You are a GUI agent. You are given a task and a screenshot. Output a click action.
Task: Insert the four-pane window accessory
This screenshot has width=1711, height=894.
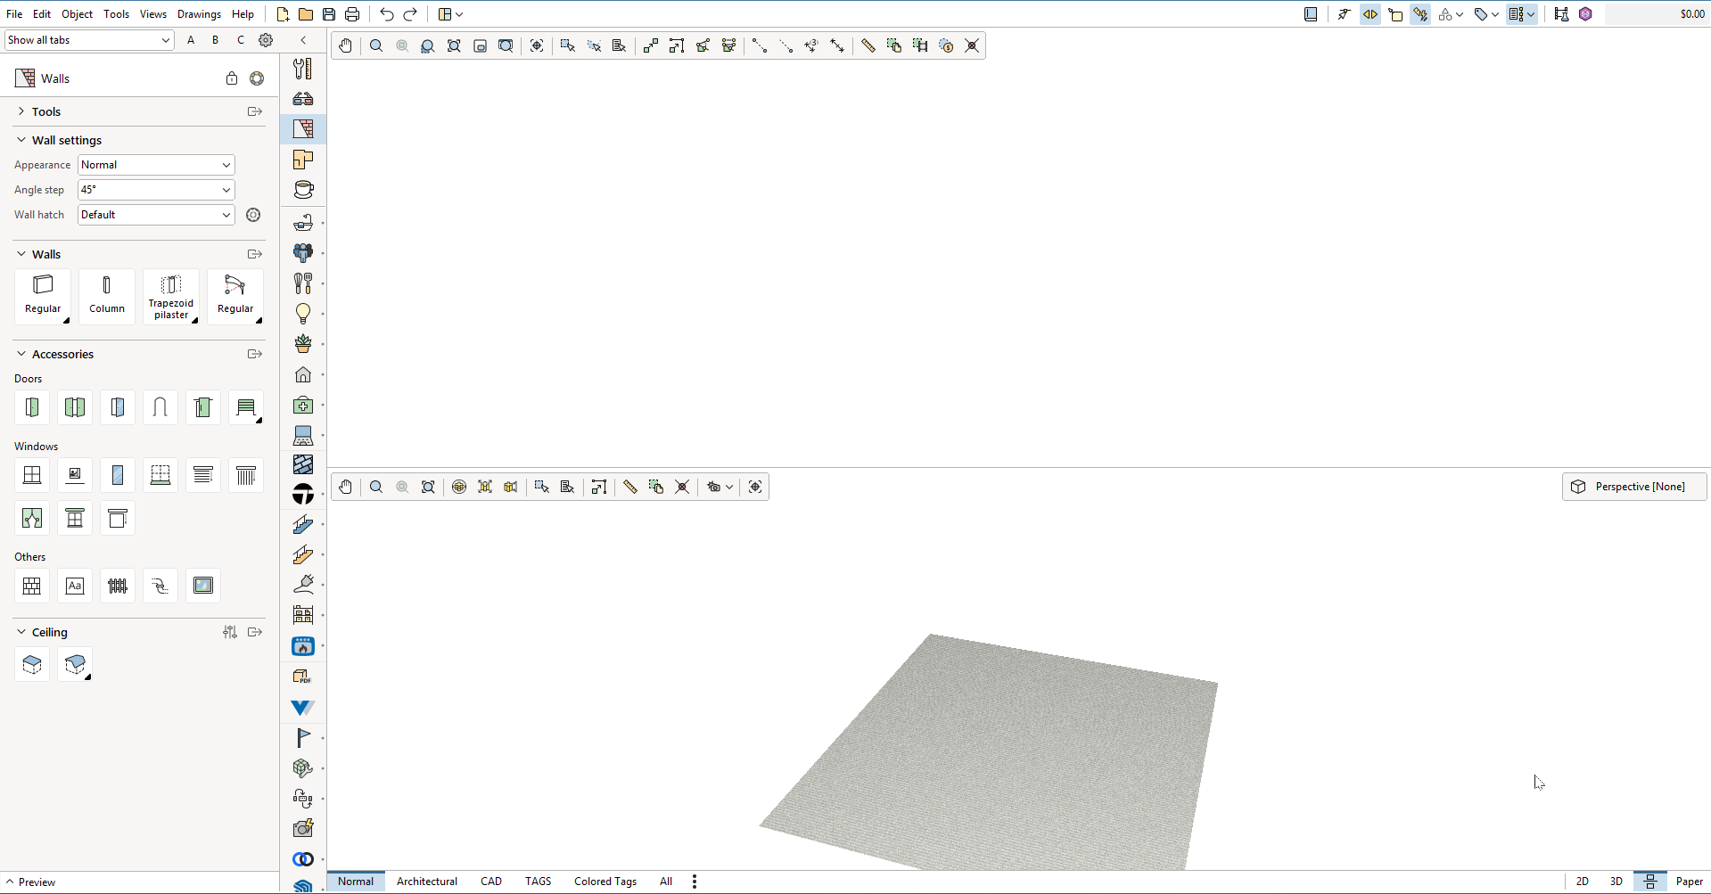(x=32, y=475)
